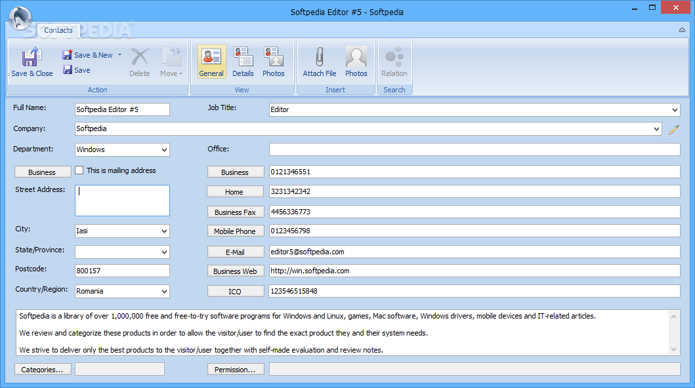The height and width of the screenshot is (388, 695).
Task: Click notes scrollbar up arrow
Action: click(674, 317)
